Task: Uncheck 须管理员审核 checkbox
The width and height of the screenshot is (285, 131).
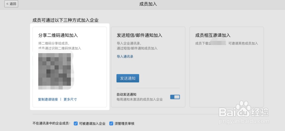Action: [111, 124]
